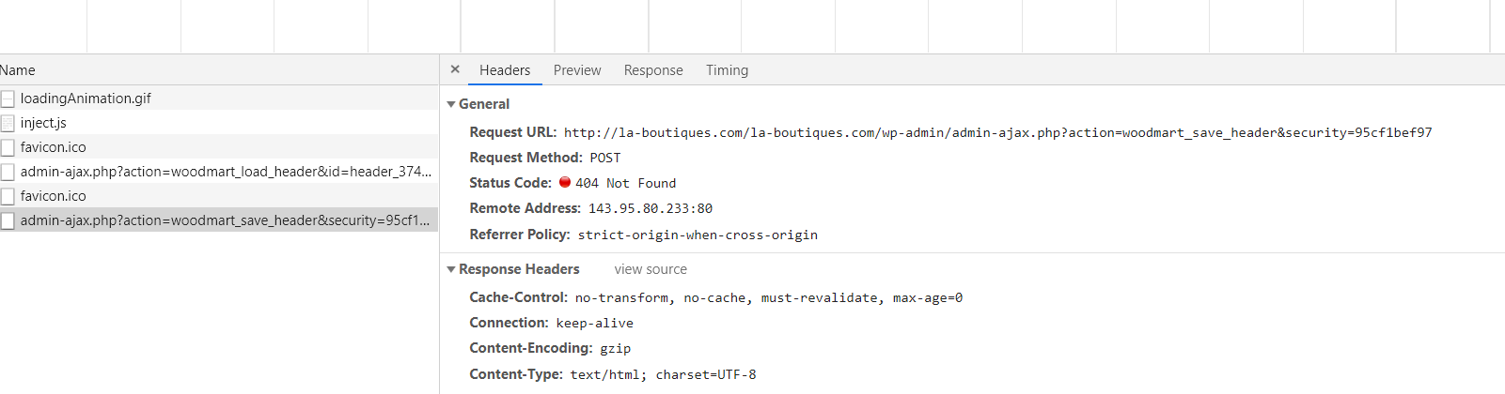
Task: Click the Name column header
Action: tap(18, 70)
